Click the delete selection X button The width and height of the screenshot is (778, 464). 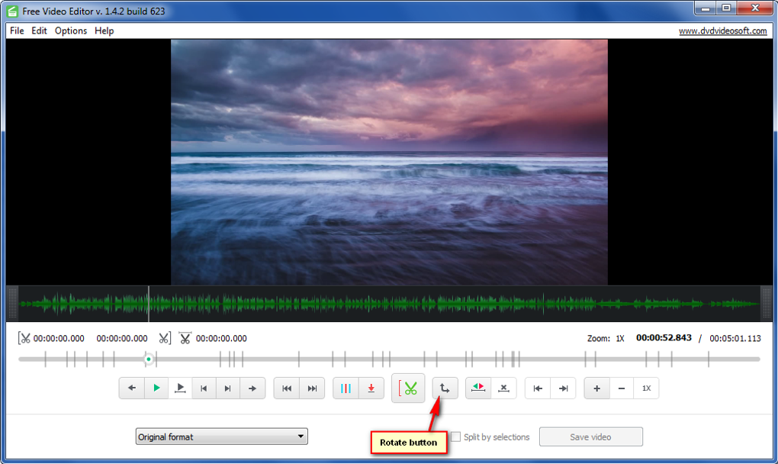click(x=503, y=388)
